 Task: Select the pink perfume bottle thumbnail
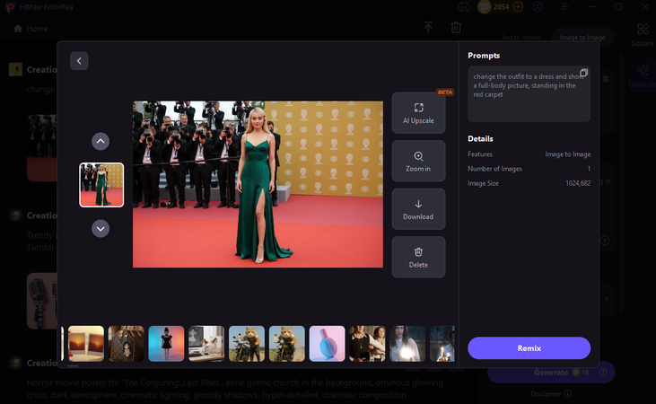pos(327,344)
